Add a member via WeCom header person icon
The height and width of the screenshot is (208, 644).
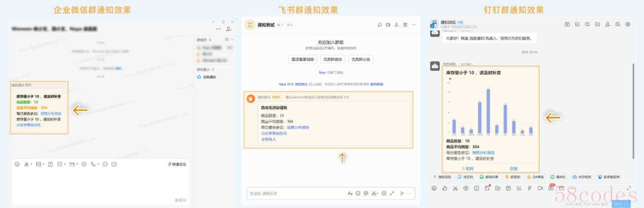point(229,29)
